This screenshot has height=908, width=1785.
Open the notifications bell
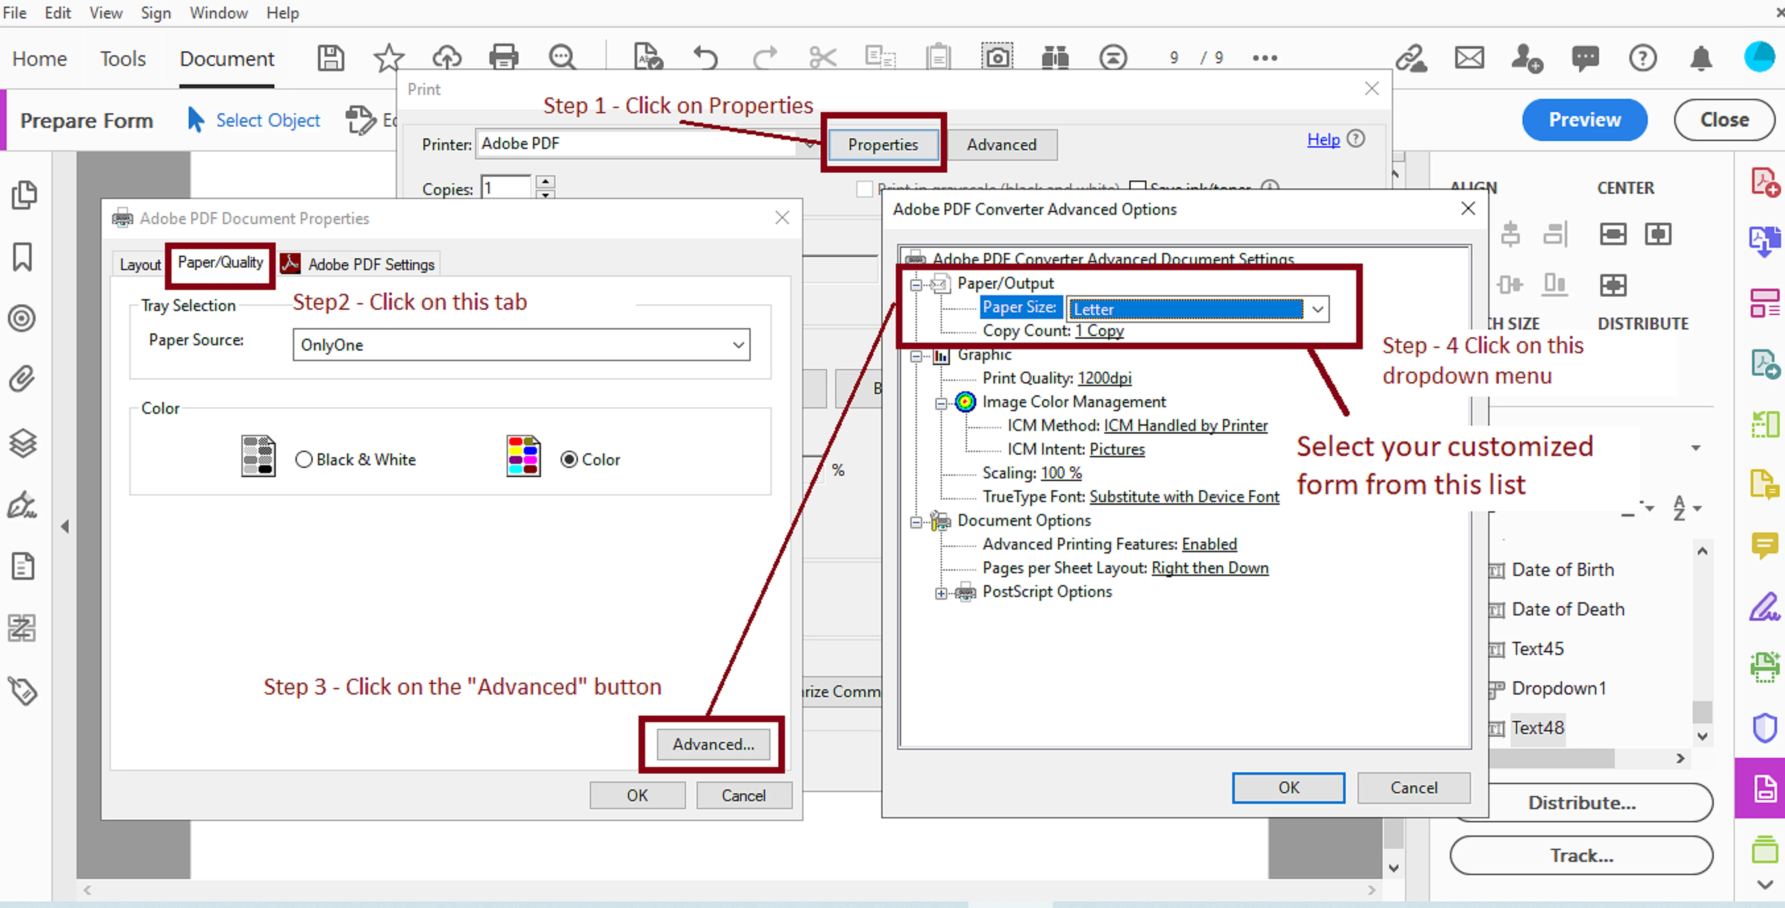pyautogui.click(x=1701, y=58)
